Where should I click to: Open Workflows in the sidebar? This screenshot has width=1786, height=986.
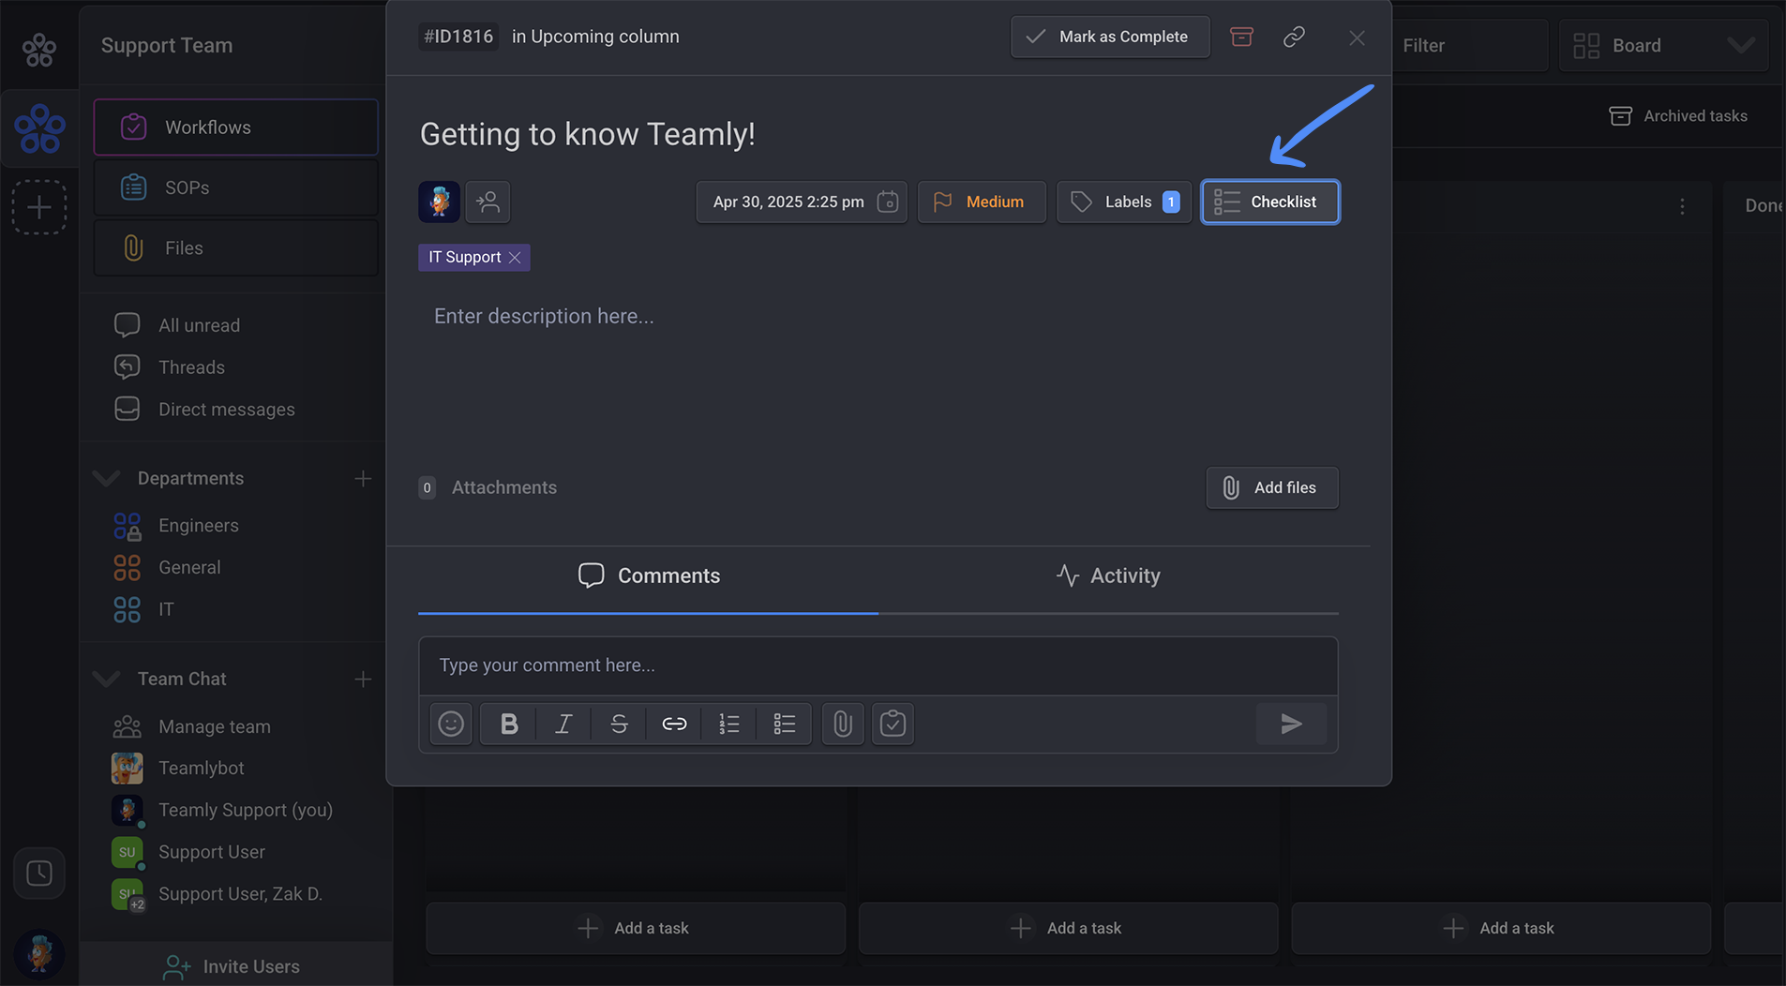[236, 127]
